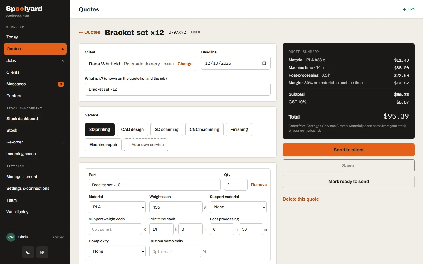The width and height of the screenshot is (423, 264).
Task: Click the sign-out icon in the sidebar
Action: click(x=42, y=252)
